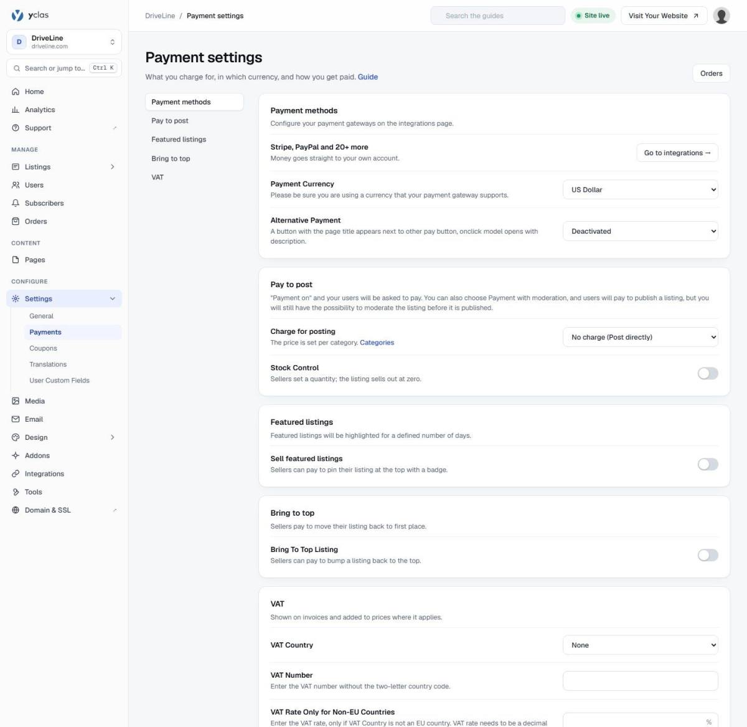Open Payments settings submenu item

pos(73,332)
